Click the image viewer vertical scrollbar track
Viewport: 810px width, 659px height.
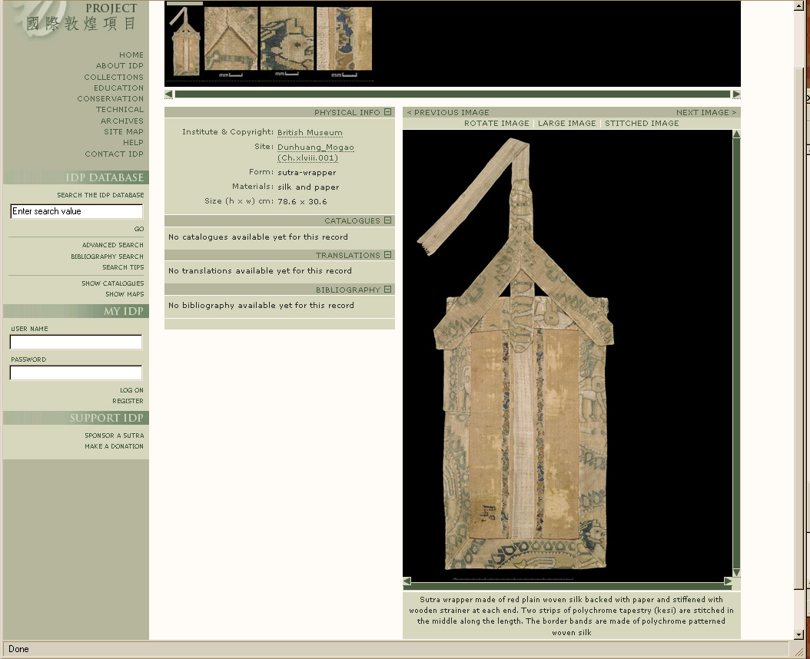737,353
